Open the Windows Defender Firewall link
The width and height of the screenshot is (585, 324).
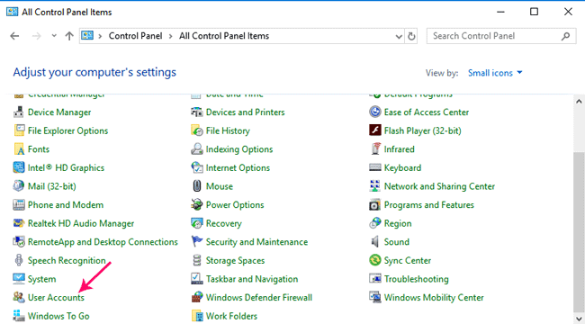[x=259, y=297]
